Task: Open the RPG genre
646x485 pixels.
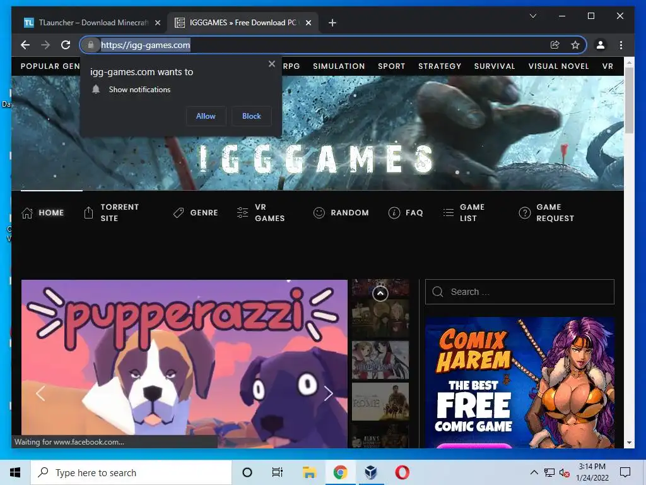Action: (x=291, y=66)
